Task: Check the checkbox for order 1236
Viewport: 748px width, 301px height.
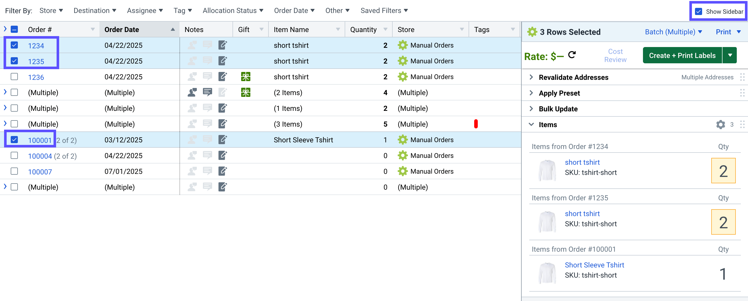Action: coord(14,77)
